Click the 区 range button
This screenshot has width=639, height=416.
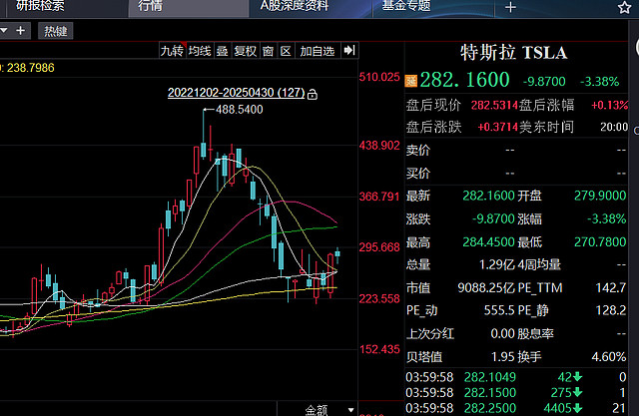click(286, 51)
